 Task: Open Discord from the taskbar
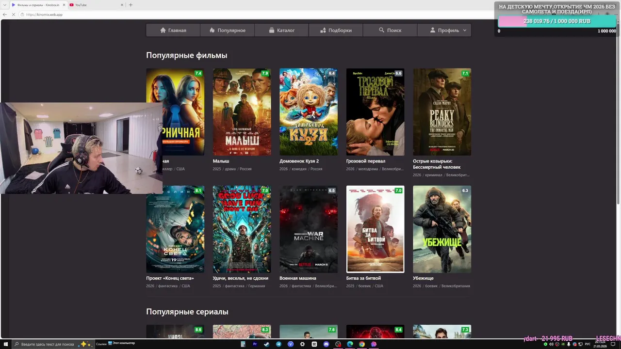click(x=326, y=344)
